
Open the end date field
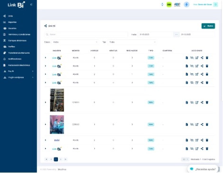[x=197, y=34]
